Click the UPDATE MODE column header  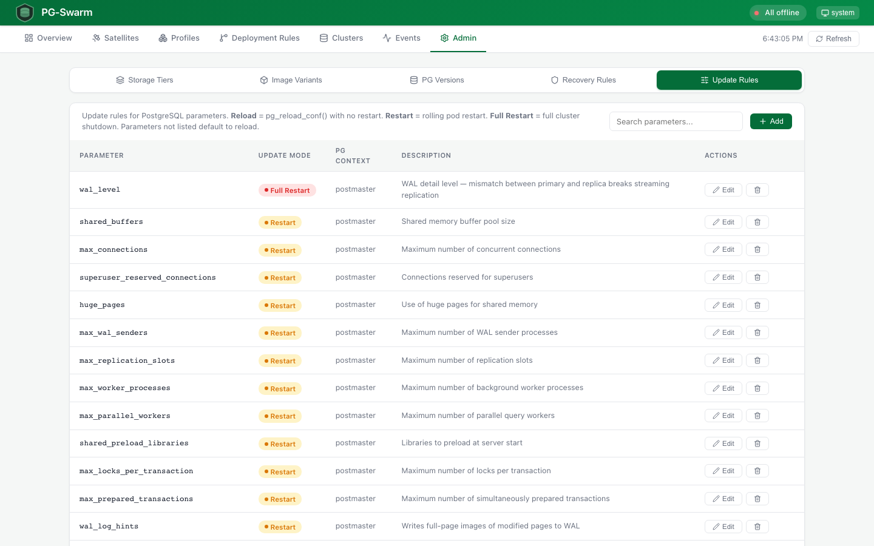tap(284, 156)
